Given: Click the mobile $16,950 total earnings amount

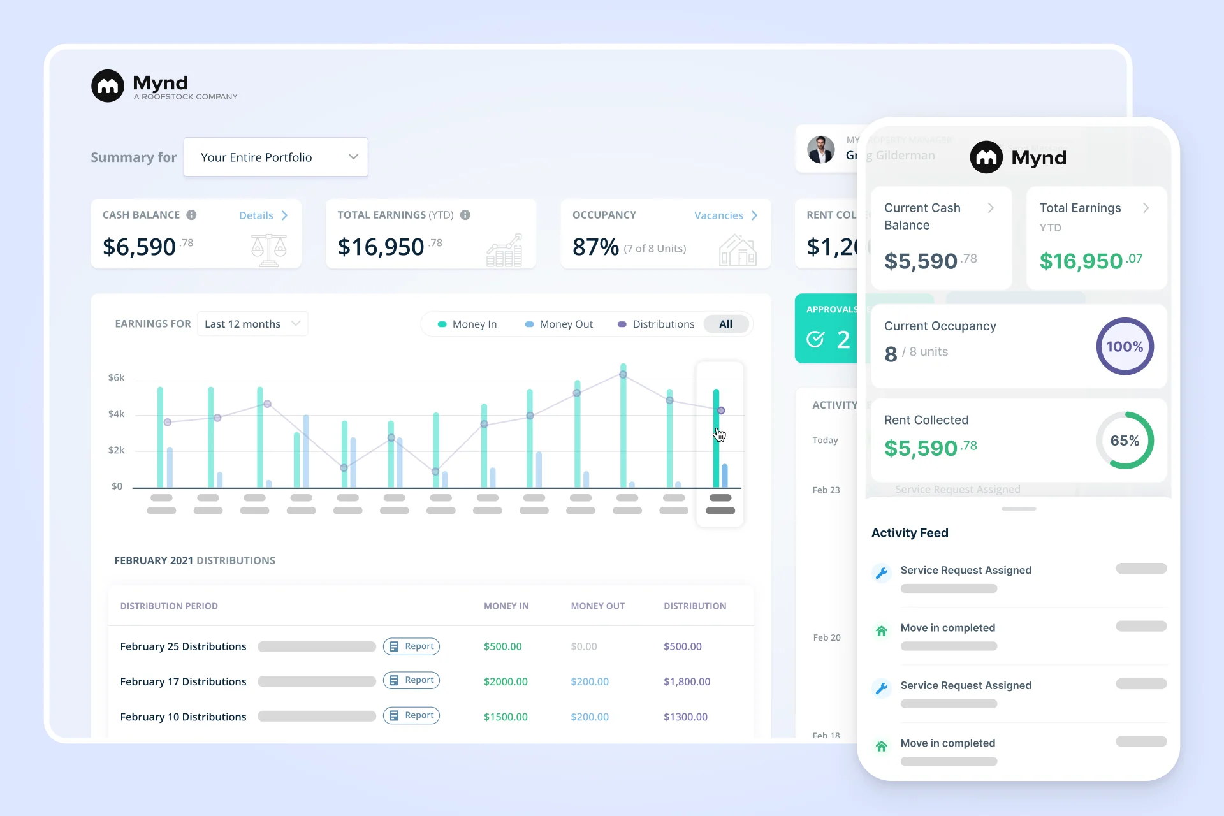Looking at the screenshot, I should point(1091,261).
